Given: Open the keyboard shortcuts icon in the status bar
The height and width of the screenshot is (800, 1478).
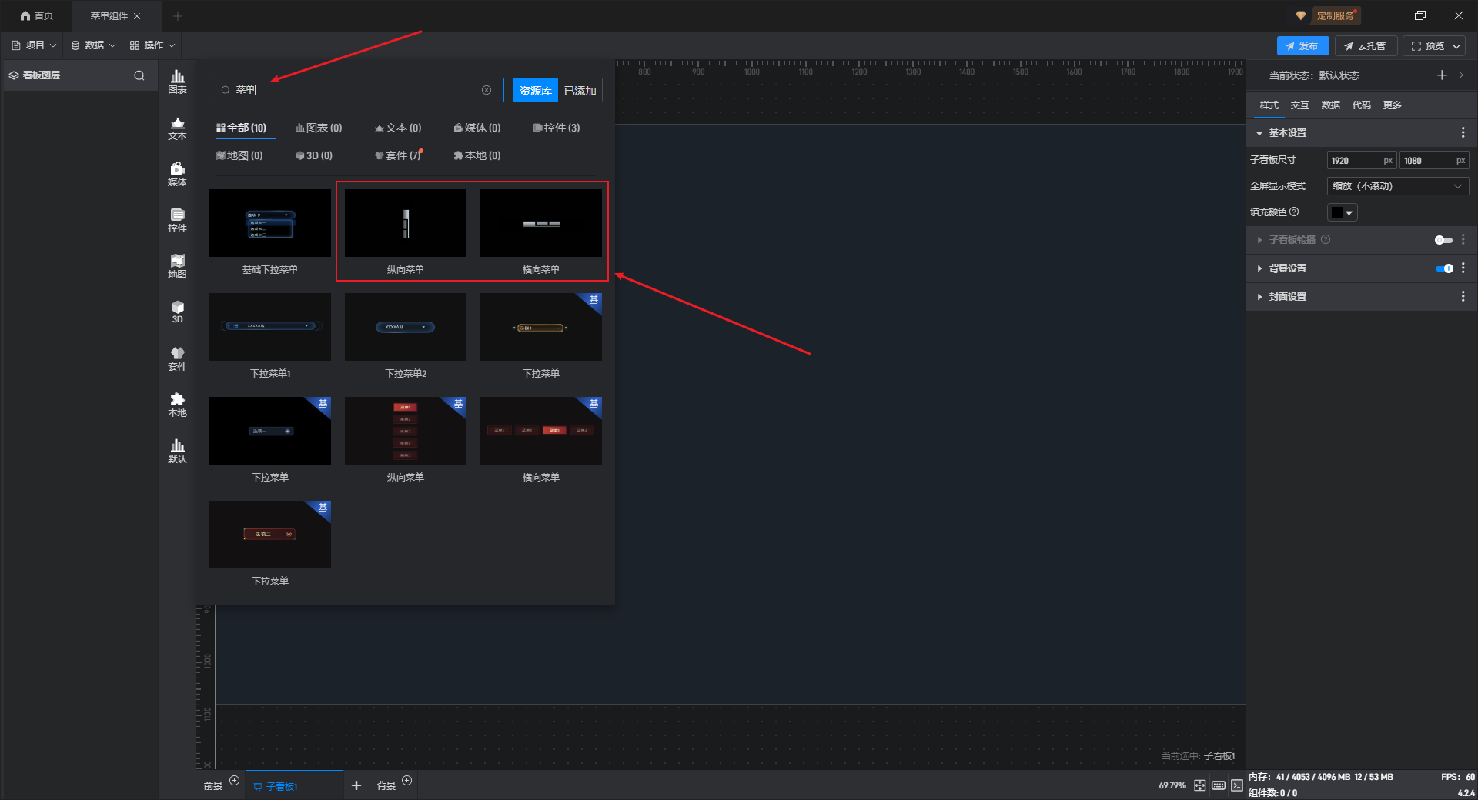Looking at the screenshot, I should tap(1219, 785).
